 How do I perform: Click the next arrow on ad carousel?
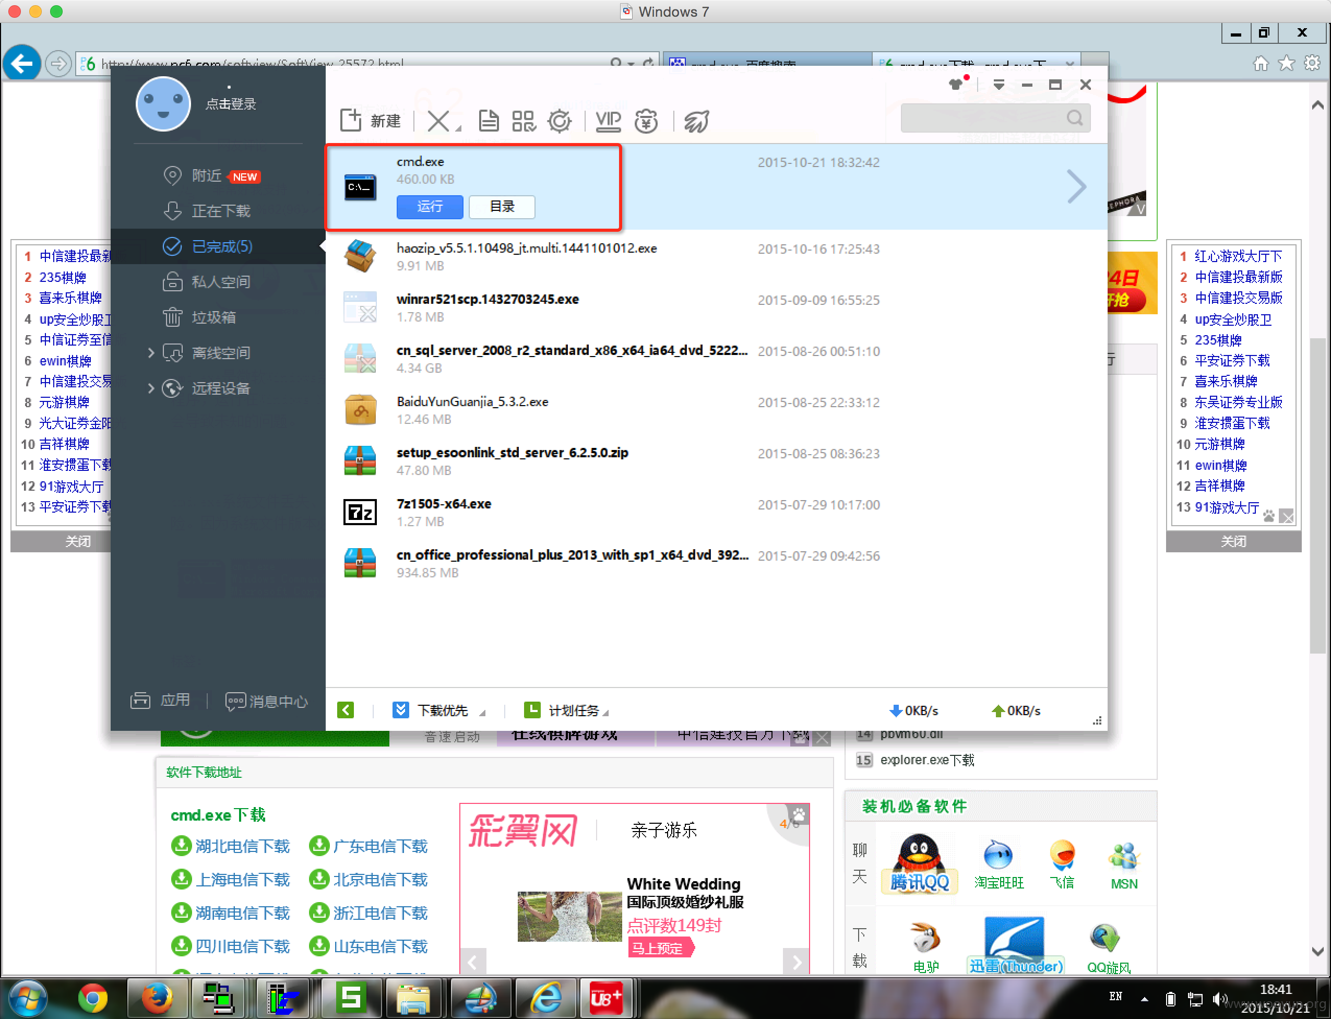796,962
